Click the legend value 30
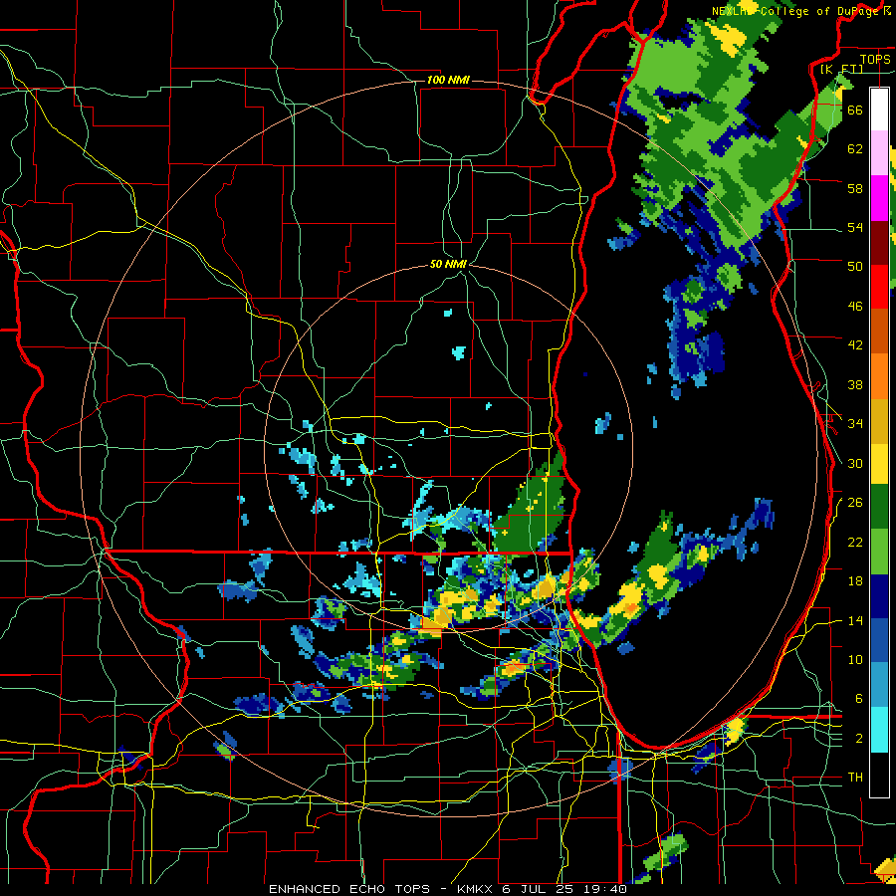The image size is (896, 896). pyautogui.click(x=855, y=463)
